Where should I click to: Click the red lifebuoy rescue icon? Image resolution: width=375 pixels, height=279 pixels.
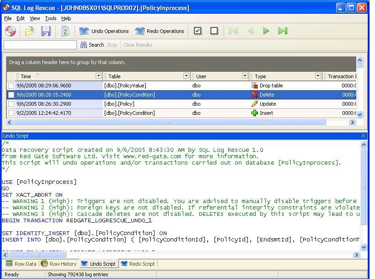11,31
